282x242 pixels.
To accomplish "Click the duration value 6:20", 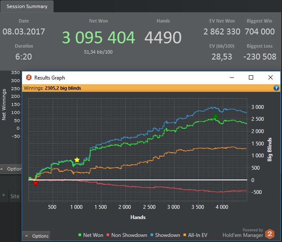I will click(23, 57).
